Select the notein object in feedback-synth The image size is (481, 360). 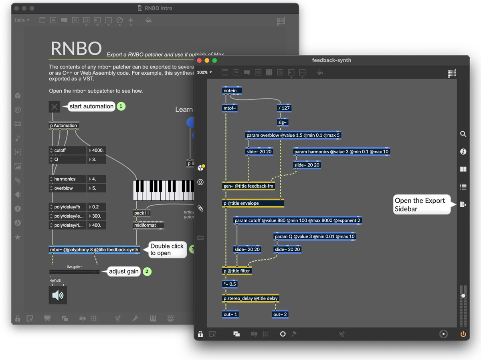point(232,90)
